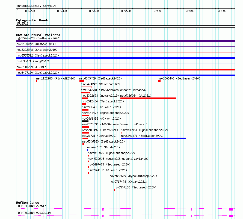Click the Cytogenetic Bands track title
This screenshot has height=219, width=243.
[32, 20]
